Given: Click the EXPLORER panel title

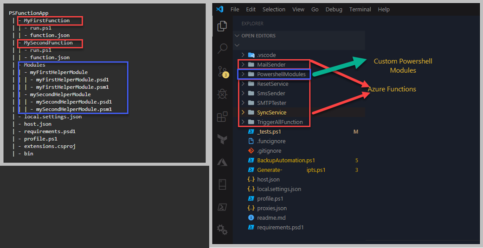Looking at the screenshot, I should tap(252, 24).
